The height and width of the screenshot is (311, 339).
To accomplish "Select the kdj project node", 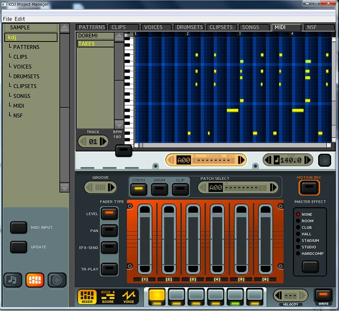I will coord(31,37).
